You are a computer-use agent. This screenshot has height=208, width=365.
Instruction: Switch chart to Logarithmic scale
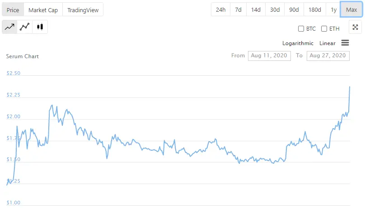(x=298, y=43)
